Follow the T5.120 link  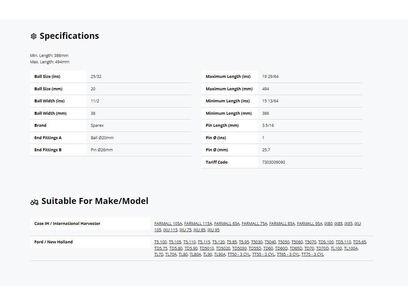pyautogui.click(x=218, y=242)
